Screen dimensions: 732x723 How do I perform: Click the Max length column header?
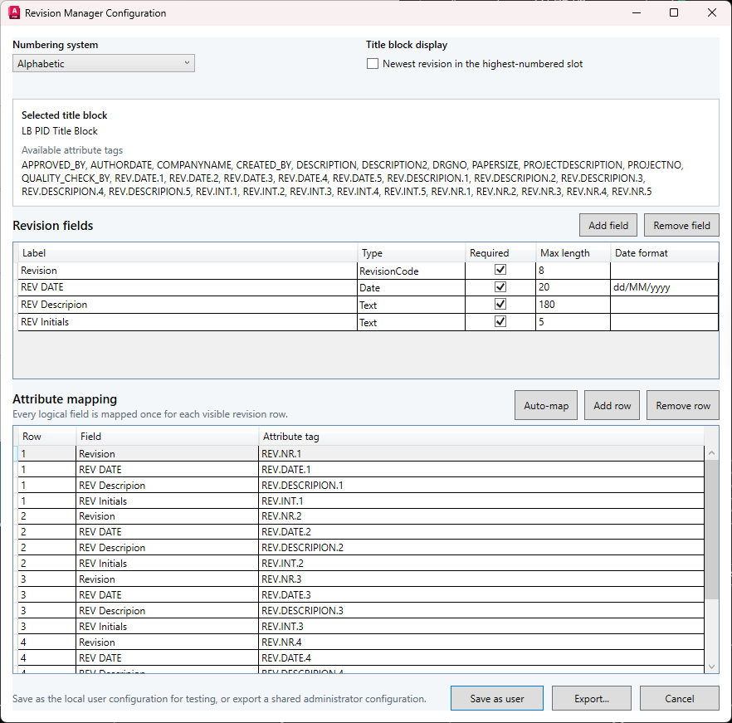[x=573, y=252]
